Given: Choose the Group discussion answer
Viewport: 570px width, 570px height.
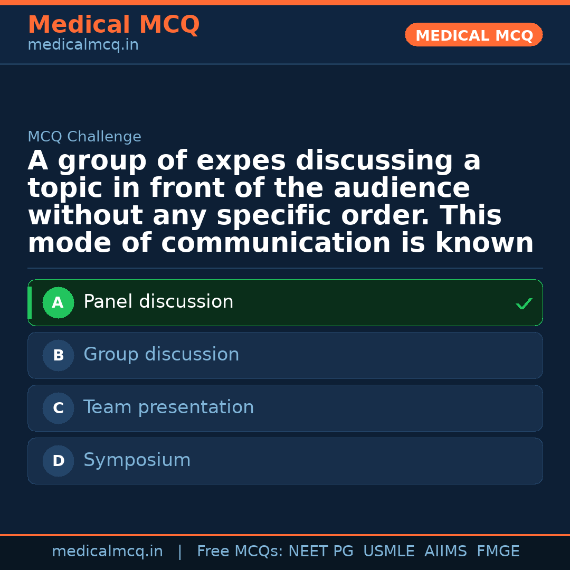Looking at the screenshot, I should click(x=285, y=355).
